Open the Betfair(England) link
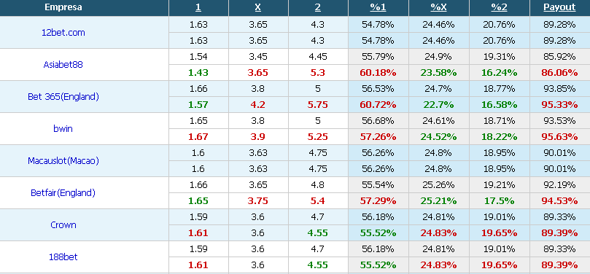Image resolution: width=590 pixels, height=274 pixels. click(63, 193)
